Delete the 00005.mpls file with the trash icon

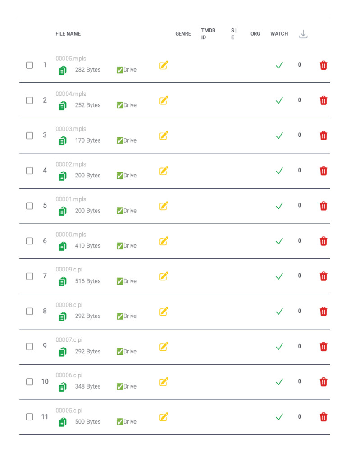[x=323, y=65]
